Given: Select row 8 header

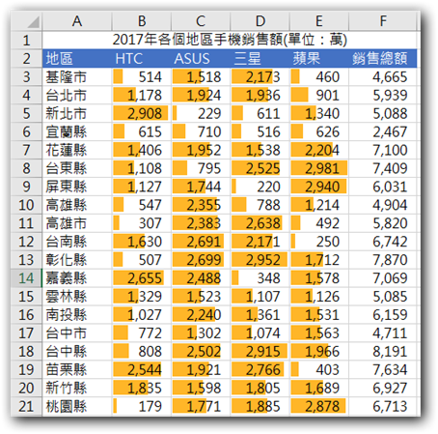Looking at the screenshot, I should click(26, 168).
